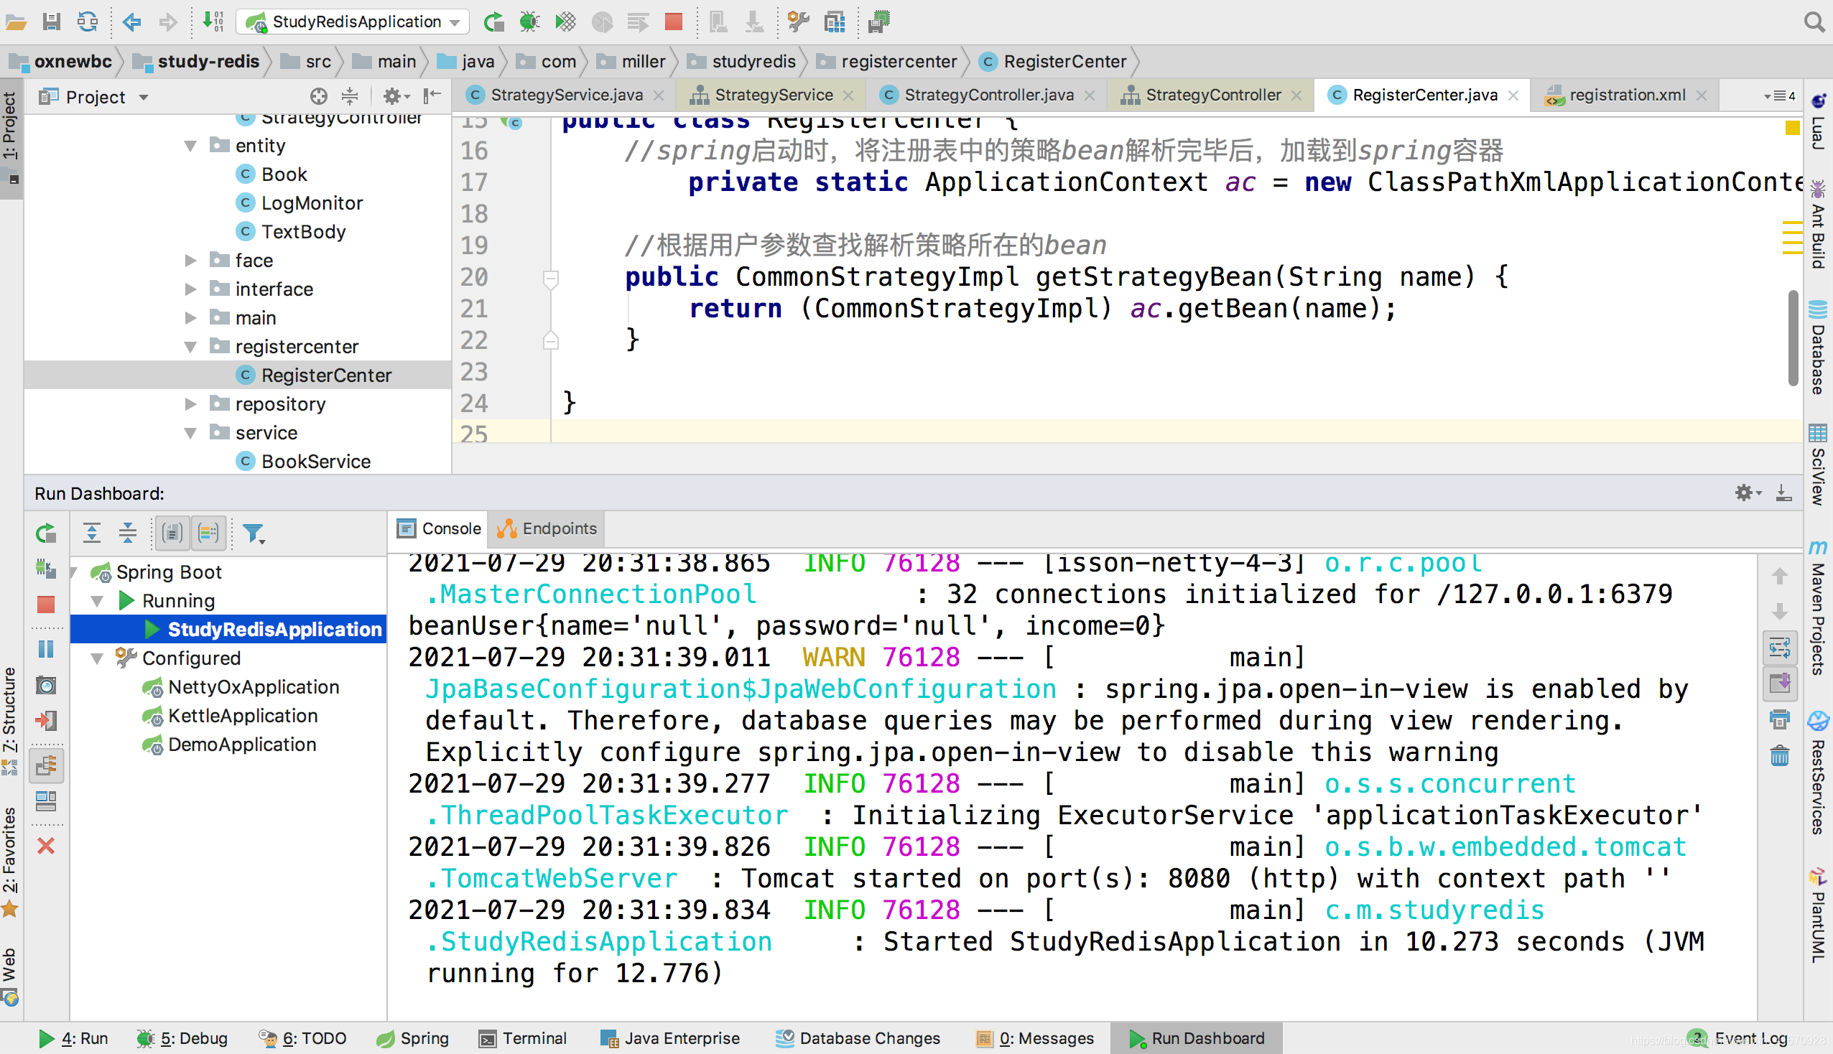The image size is (1833, 1054).
Task: Click the Rerun icon in Run Dashboard
Action: [x=47, y=533]
